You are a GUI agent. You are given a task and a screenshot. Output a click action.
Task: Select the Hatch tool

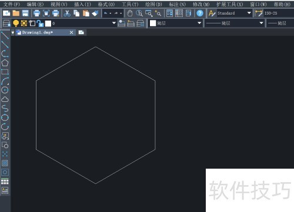(5, 163)
